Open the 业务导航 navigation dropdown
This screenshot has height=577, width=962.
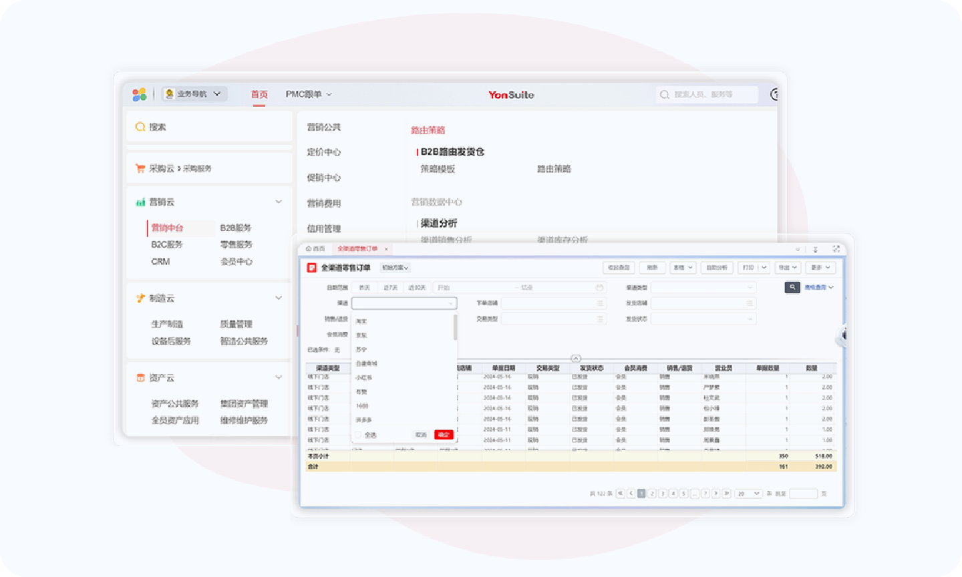(194, 94)
